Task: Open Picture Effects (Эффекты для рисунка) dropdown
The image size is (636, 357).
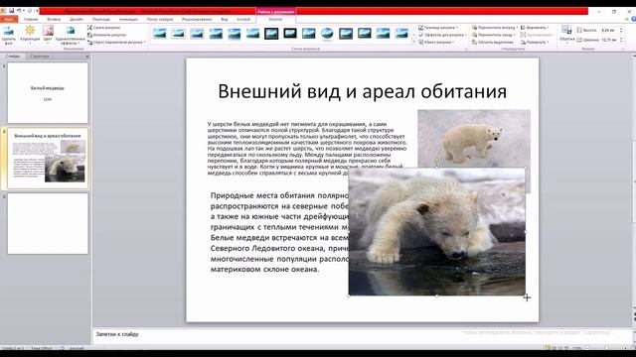Action: [x=442, y=35]
